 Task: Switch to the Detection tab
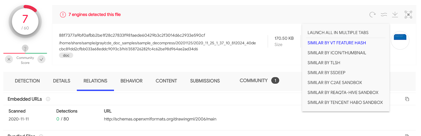(27, 81)
